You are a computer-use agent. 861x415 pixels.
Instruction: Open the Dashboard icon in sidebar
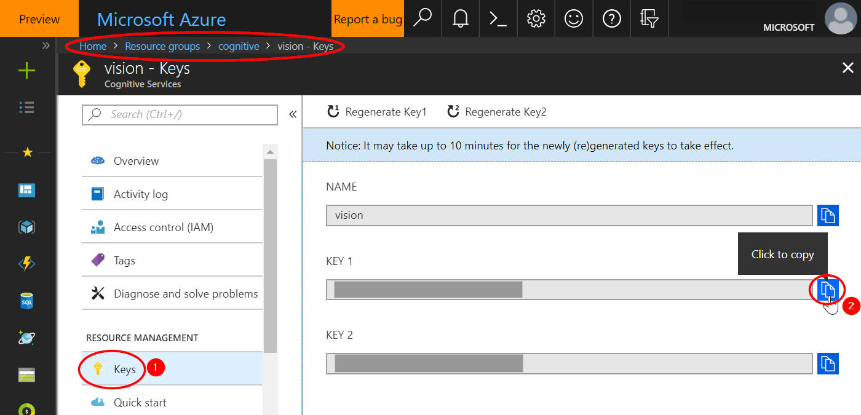pyautogui.click(x=27, y=190)
